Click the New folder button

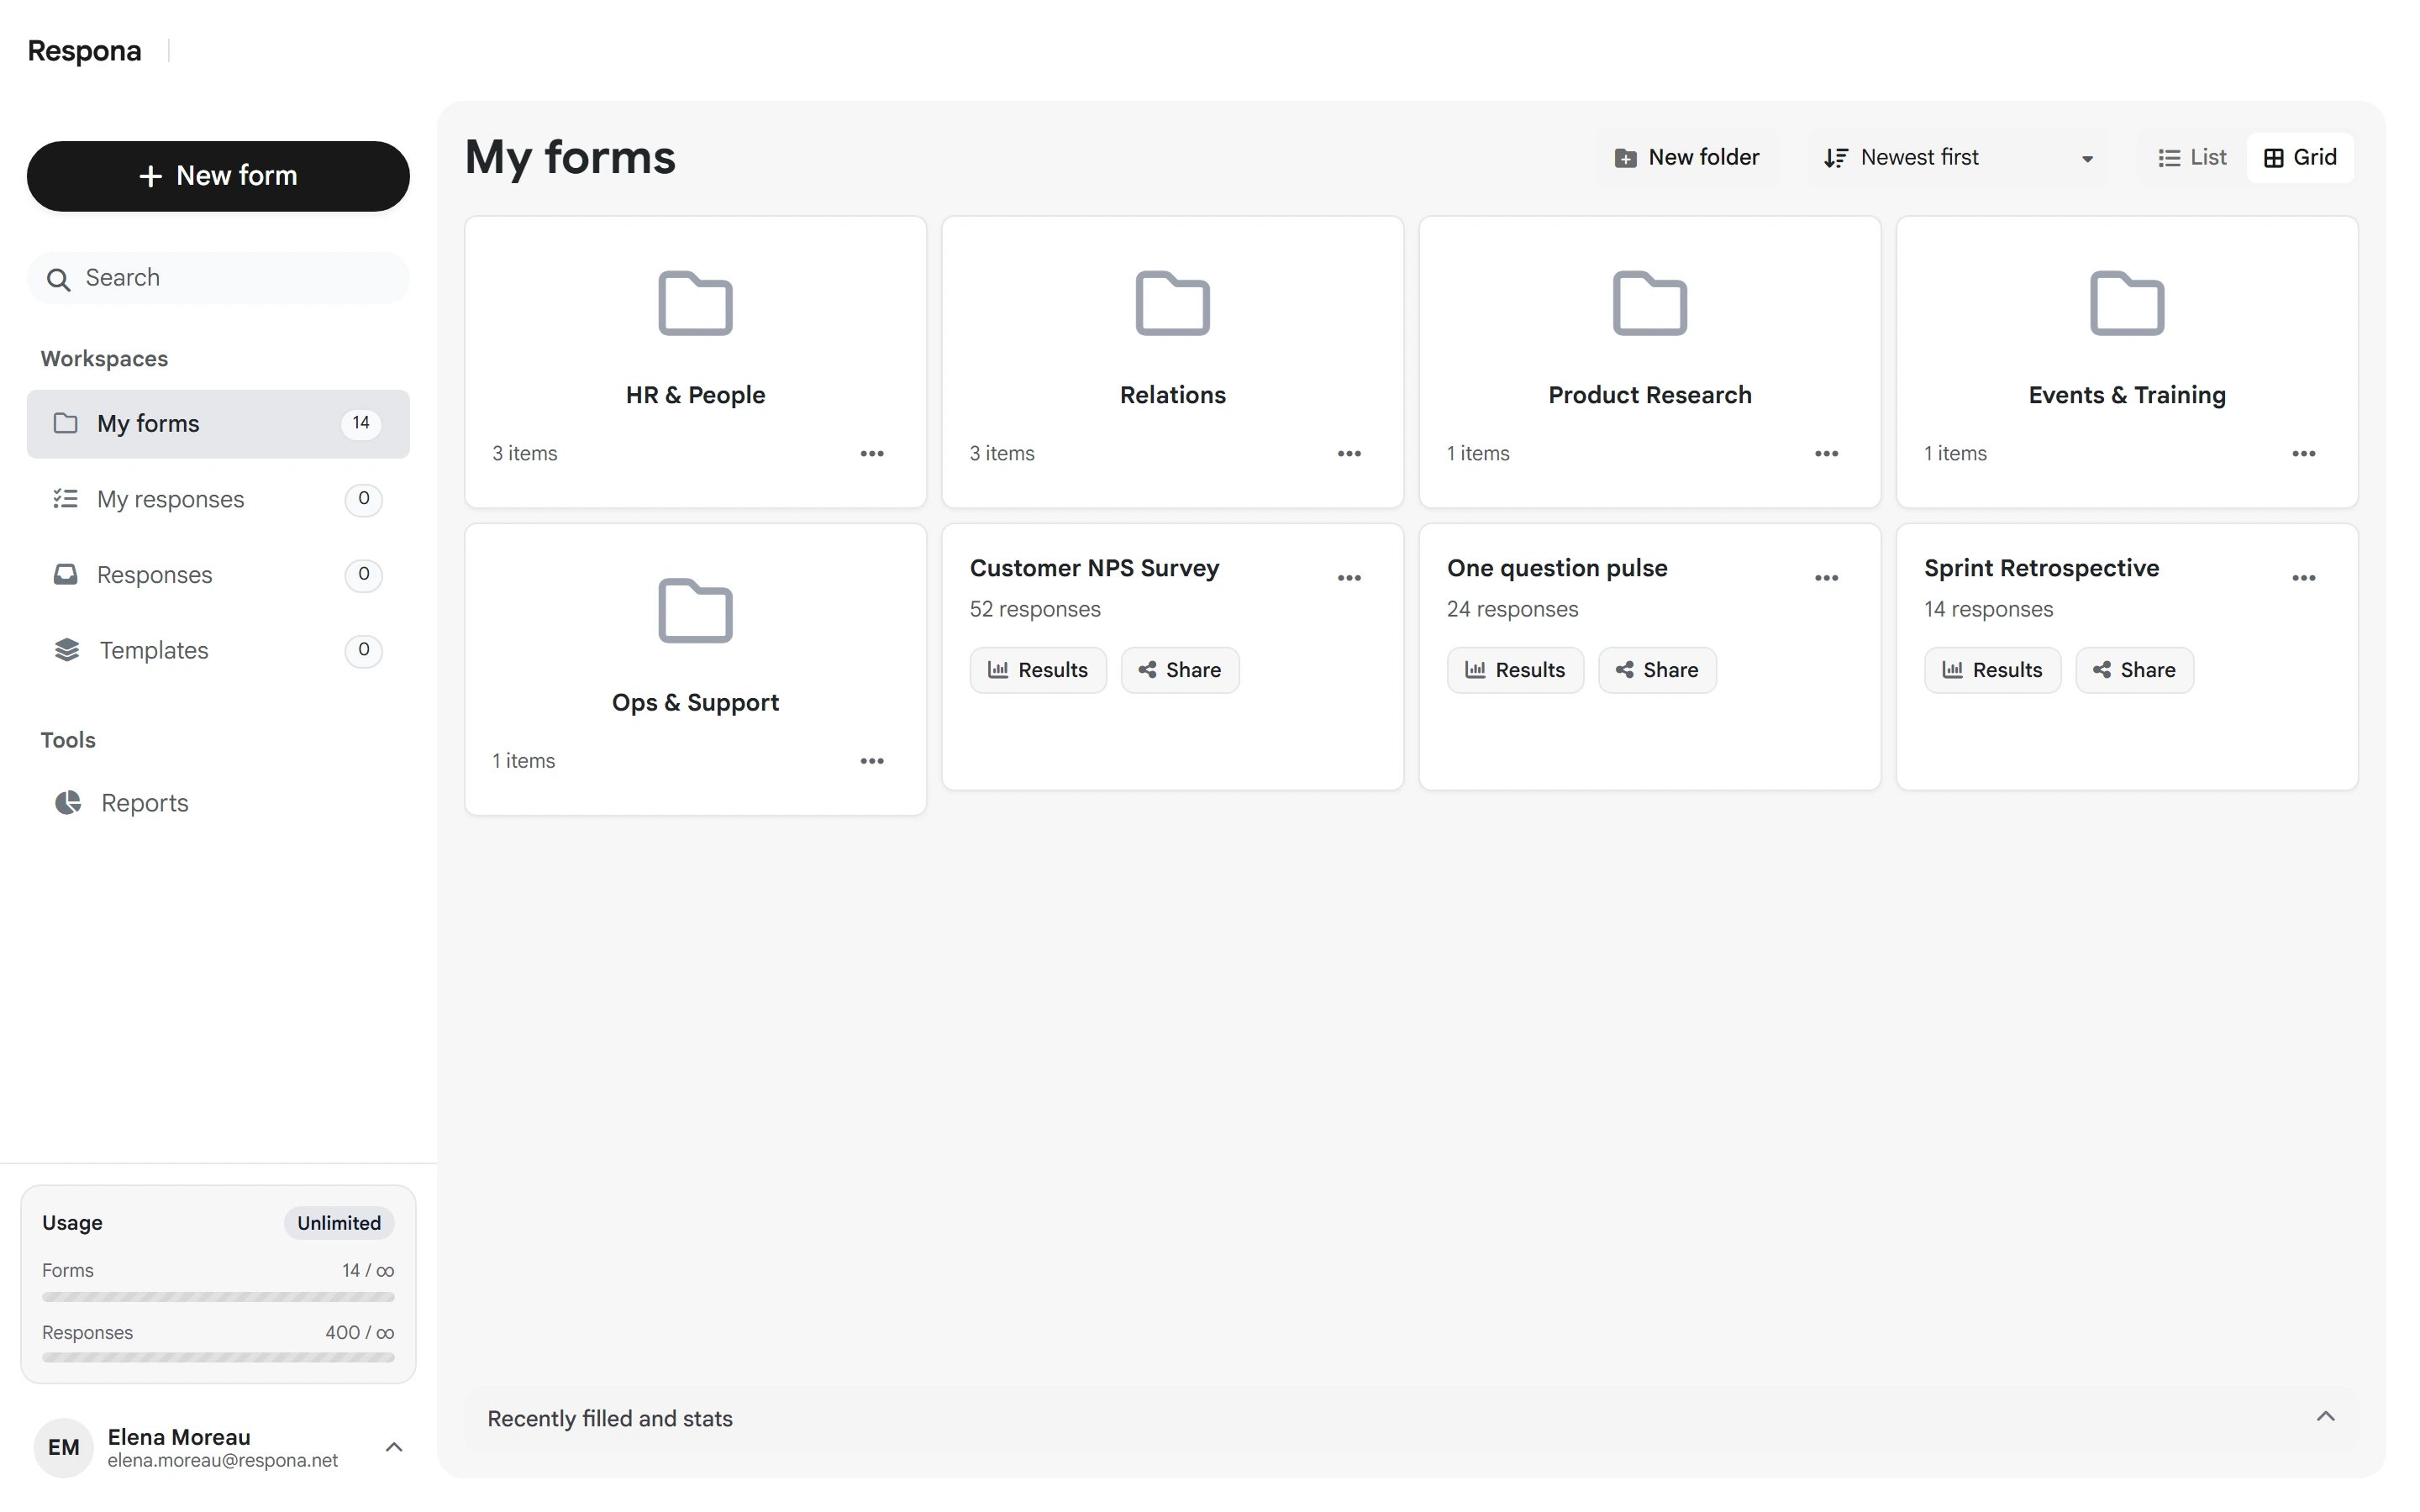coord(1686,158)
